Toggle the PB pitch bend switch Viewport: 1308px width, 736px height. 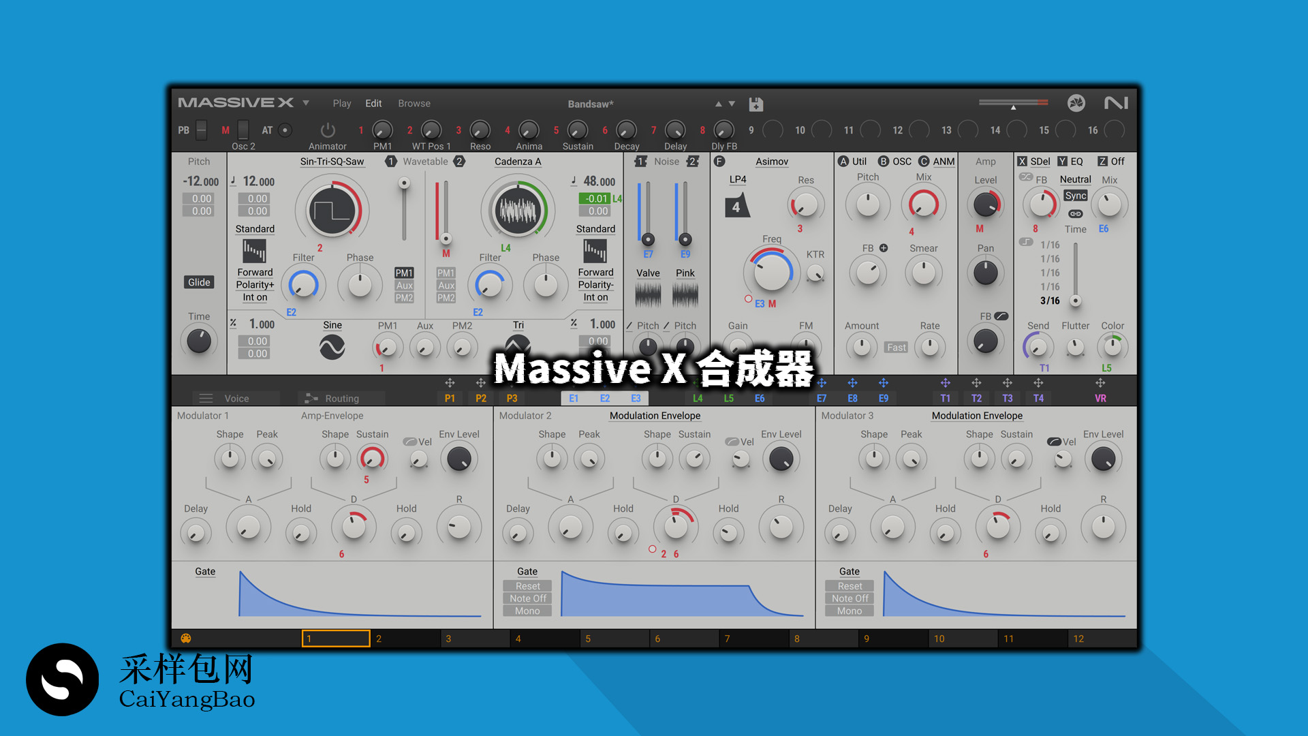coord(200,129)
